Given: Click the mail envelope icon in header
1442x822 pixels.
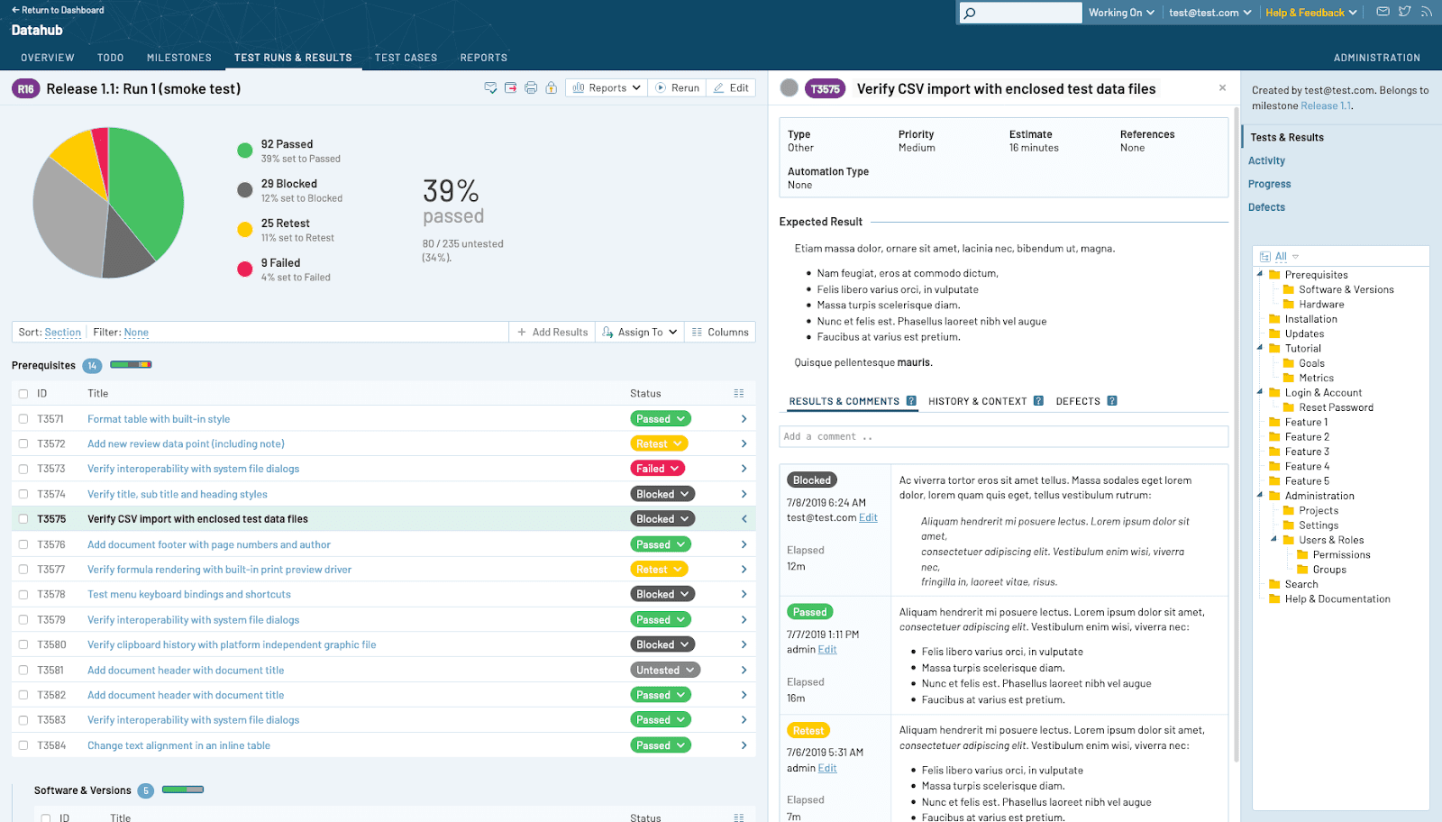Looking at the screenshot, I should (1383, 12).
